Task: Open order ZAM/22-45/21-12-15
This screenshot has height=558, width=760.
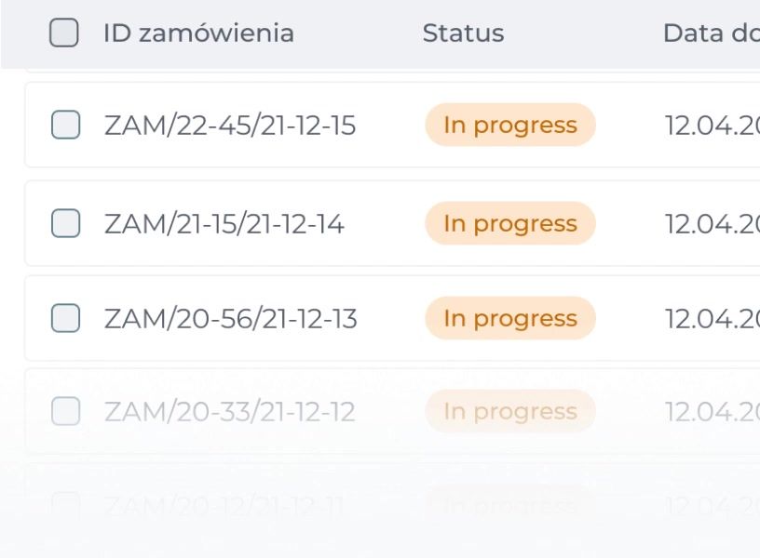Action: point(229,125)
